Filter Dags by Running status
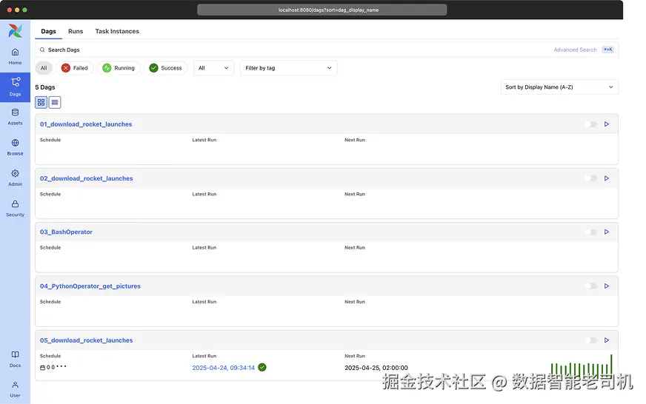The image size is (646, 404). click(x=119, y=68)
